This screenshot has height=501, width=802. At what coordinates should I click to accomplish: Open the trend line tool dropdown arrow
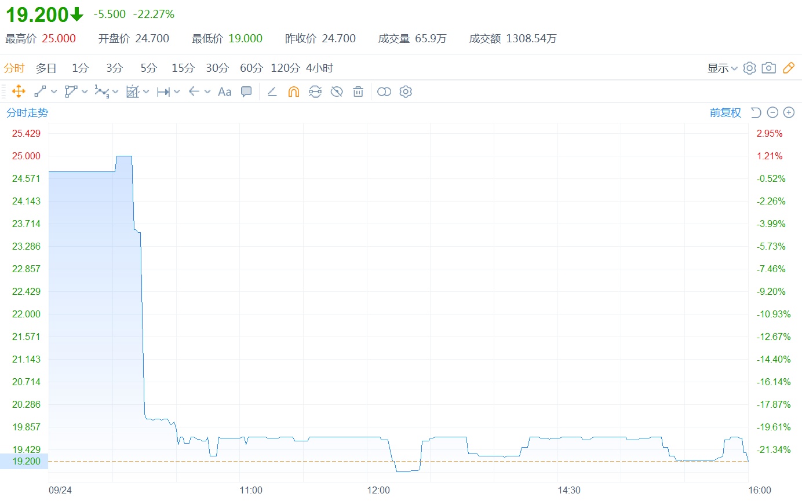point(54,92)
